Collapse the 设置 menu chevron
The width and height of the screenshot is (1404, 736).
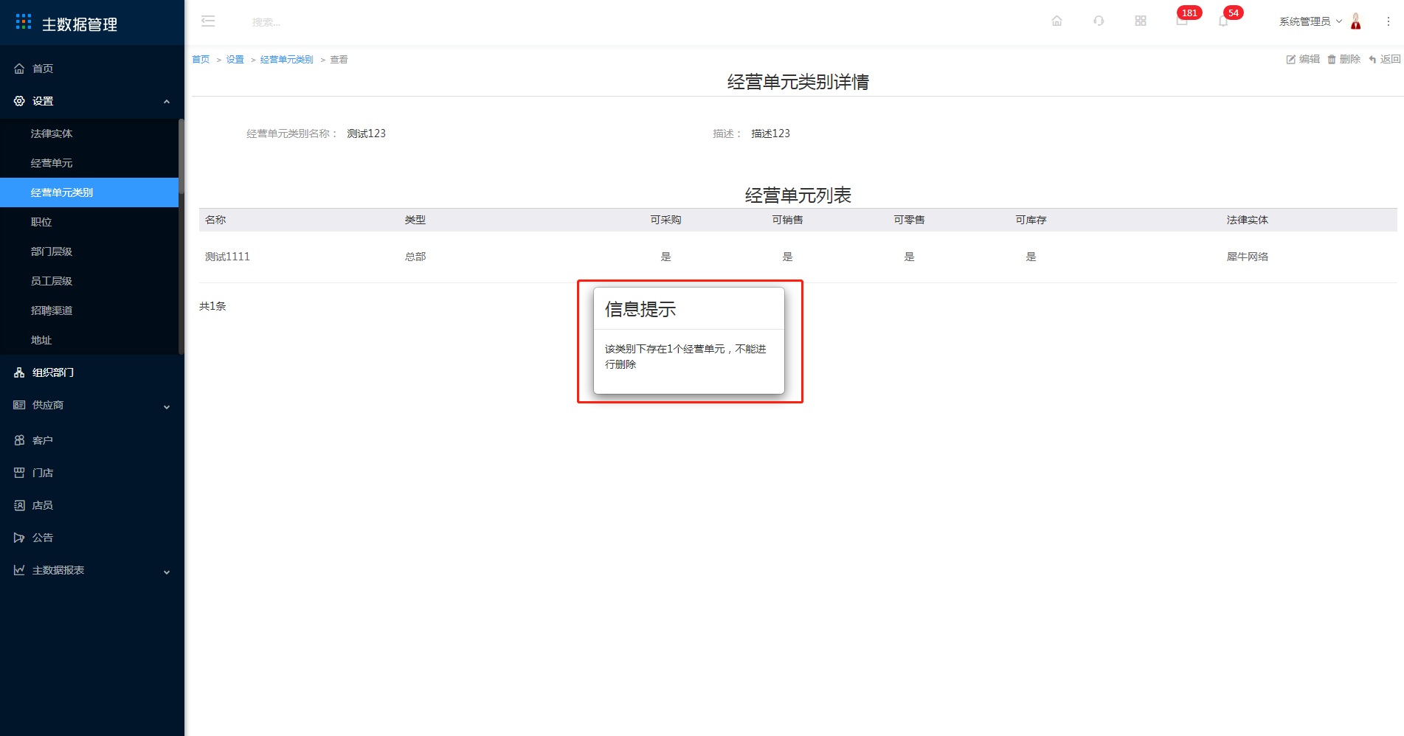pos(167,102)
